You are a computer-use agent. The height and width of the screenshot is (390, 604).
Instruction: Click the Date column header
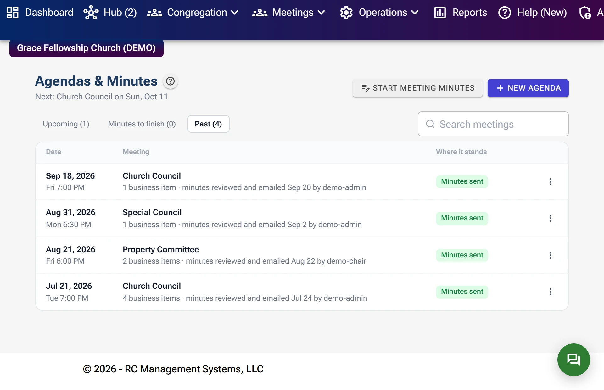point(53,152)
